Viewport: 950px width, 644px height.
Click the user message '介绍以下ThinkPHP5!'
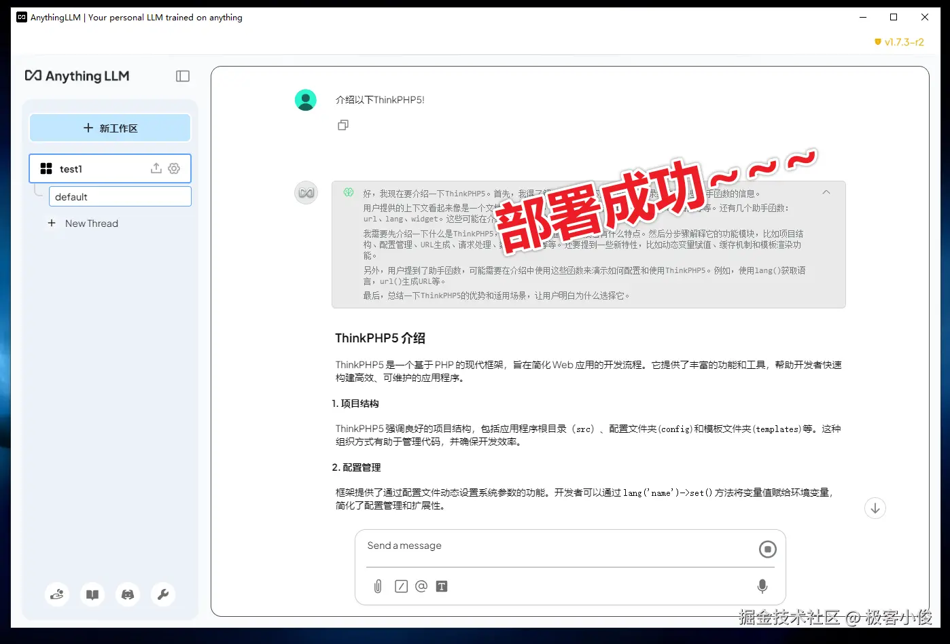point(380,100)
